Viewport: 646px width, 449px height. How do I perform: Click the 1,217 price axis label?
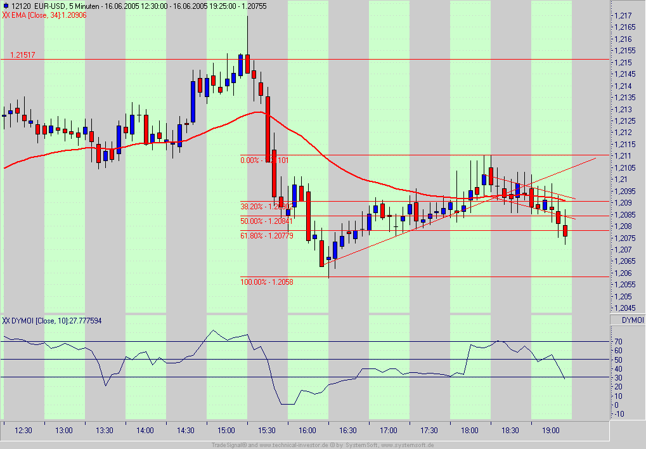(x=623, y=16)
